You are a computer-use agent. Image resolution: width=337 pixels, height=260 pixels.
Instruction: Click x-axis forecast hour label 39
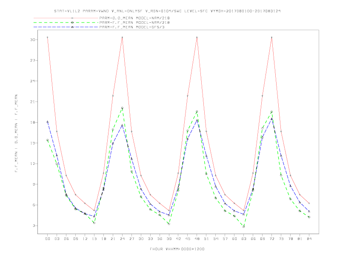pyautogui.click(x=169, y=239)
